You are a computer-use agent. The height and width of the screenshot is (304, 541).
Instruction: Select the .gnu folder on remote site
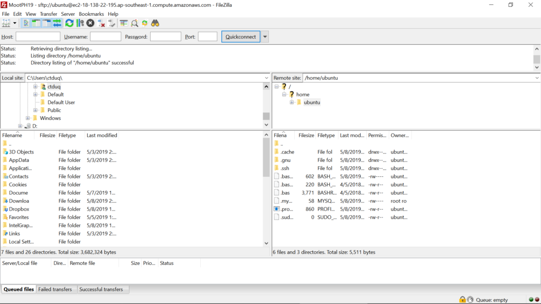tap(285, 160)
